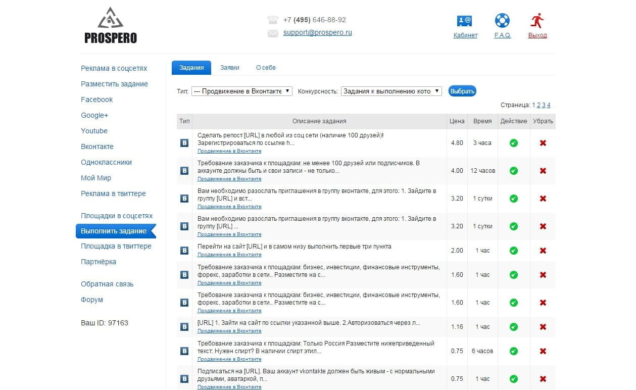Click the support@prospero.ru email link
636x390 pixels.
click(318, 32)
